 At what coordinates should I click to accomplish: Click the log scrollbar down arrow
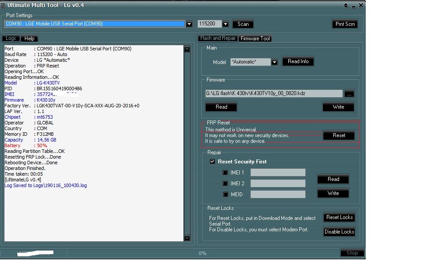click(x=187, y=238)
